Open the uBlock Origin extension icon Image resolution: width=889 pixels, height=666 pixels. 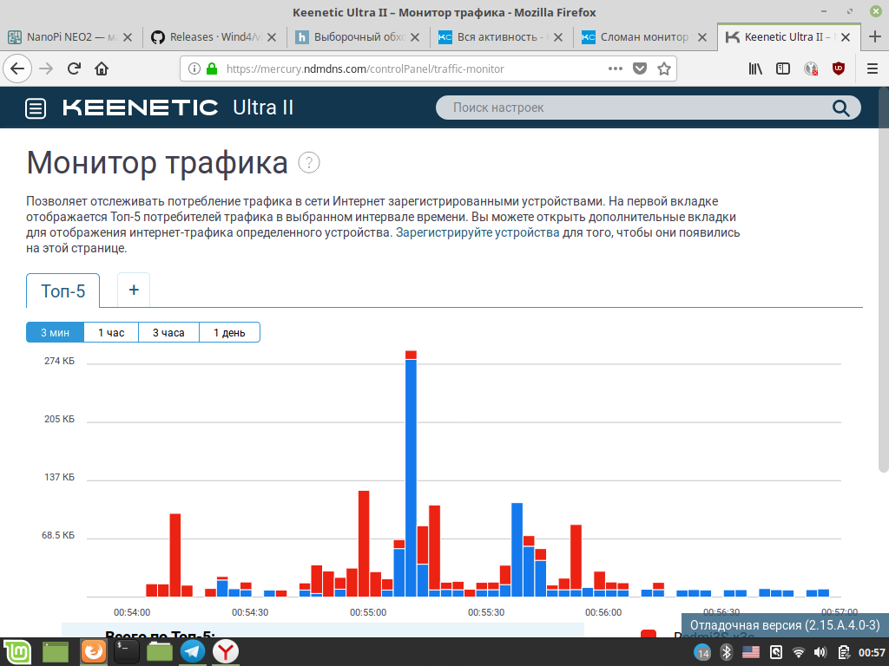[838, 69]
